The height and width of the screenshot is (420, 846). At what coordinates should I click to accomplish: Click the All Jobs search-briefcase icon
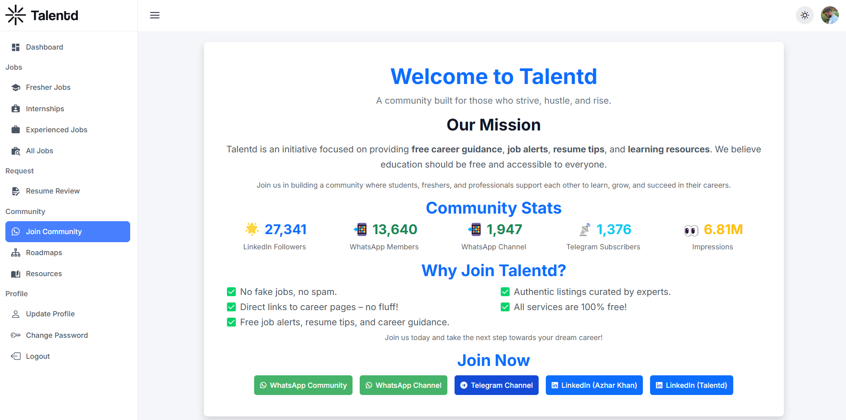pos(16,151)
